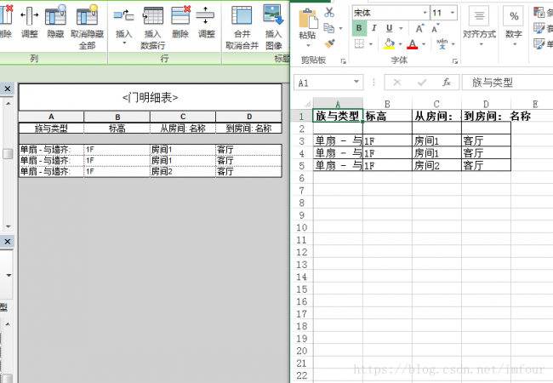Toggle Bold formatting in Excel
This screenshot has height=383, width=553.
click(x=359, y=28)
